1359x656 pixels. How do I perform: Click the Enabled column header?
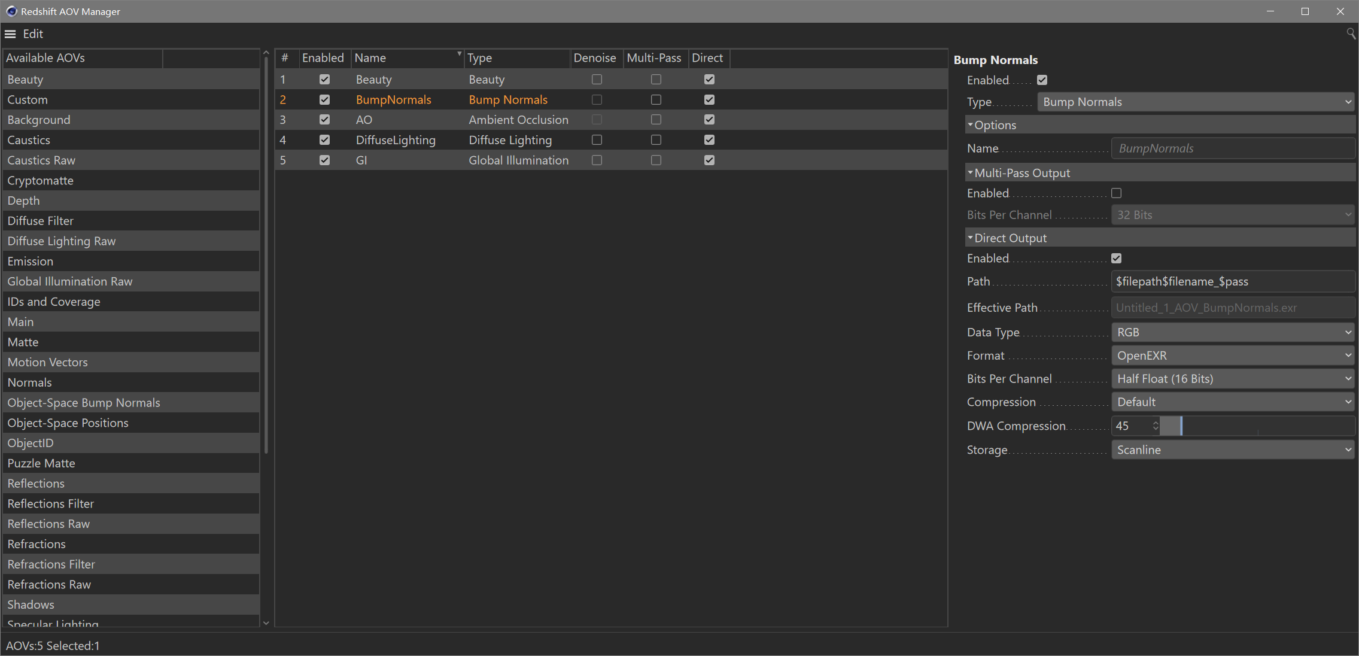(x=324, y=58)
